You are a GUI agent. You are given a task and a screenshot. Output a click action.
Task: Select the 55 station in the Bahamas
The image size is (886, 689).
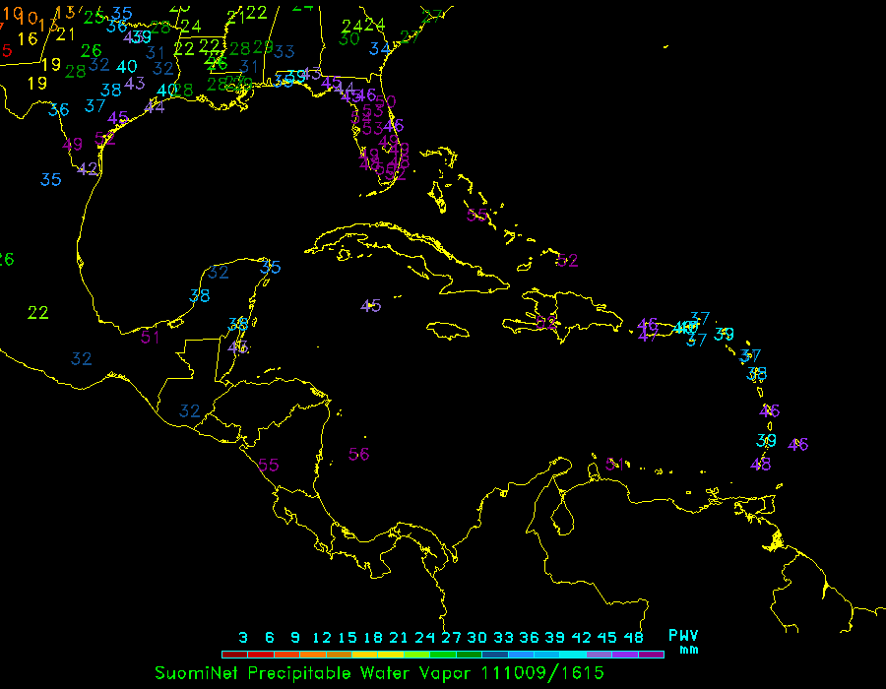tap(477, 216)
